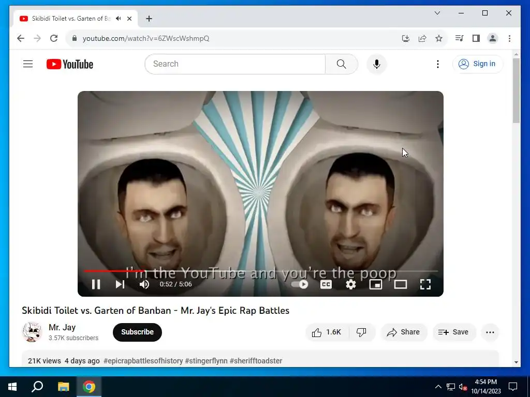The width and height of the screenshot is (530, 397).
Task: Mute the video player volume icon
Action: click(144, 284)
